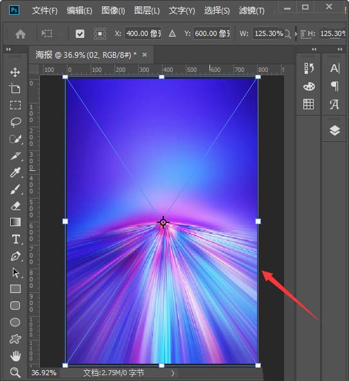
Task: Click the X position input field
Action: pyautogui.click(x=143, y=33)
